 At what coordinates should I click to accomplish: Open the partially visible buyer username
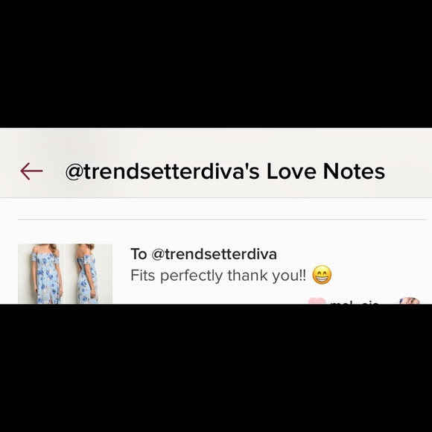355,302
